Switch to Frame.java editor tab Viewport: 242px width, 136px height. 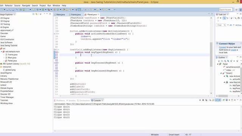(75, 14)
